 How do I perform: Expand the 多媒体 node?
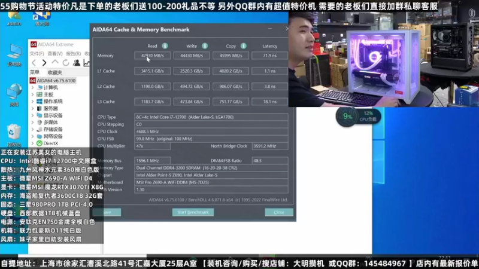click(33, 123)
